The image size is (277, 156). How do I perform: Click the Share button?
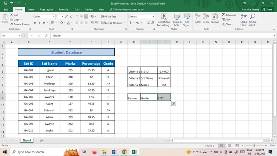click(267, 10)
